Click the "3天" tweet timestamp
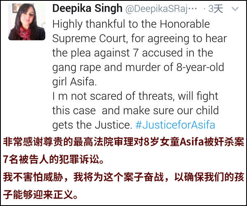 pos(216,9)
